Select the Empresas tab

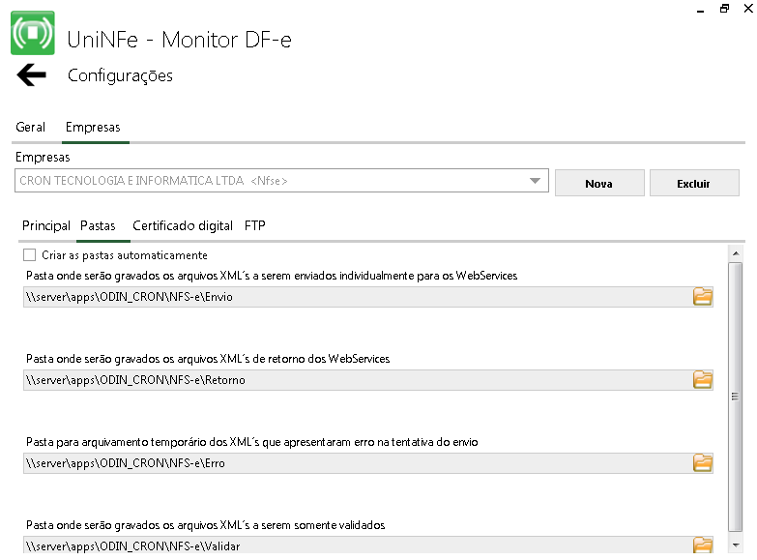93,127
